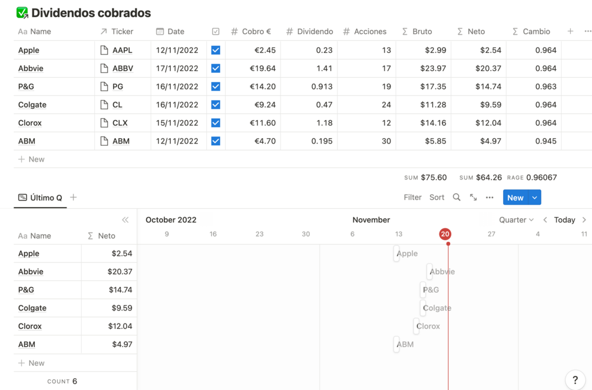Click the Today button above the timeline

tap(563, 219)
